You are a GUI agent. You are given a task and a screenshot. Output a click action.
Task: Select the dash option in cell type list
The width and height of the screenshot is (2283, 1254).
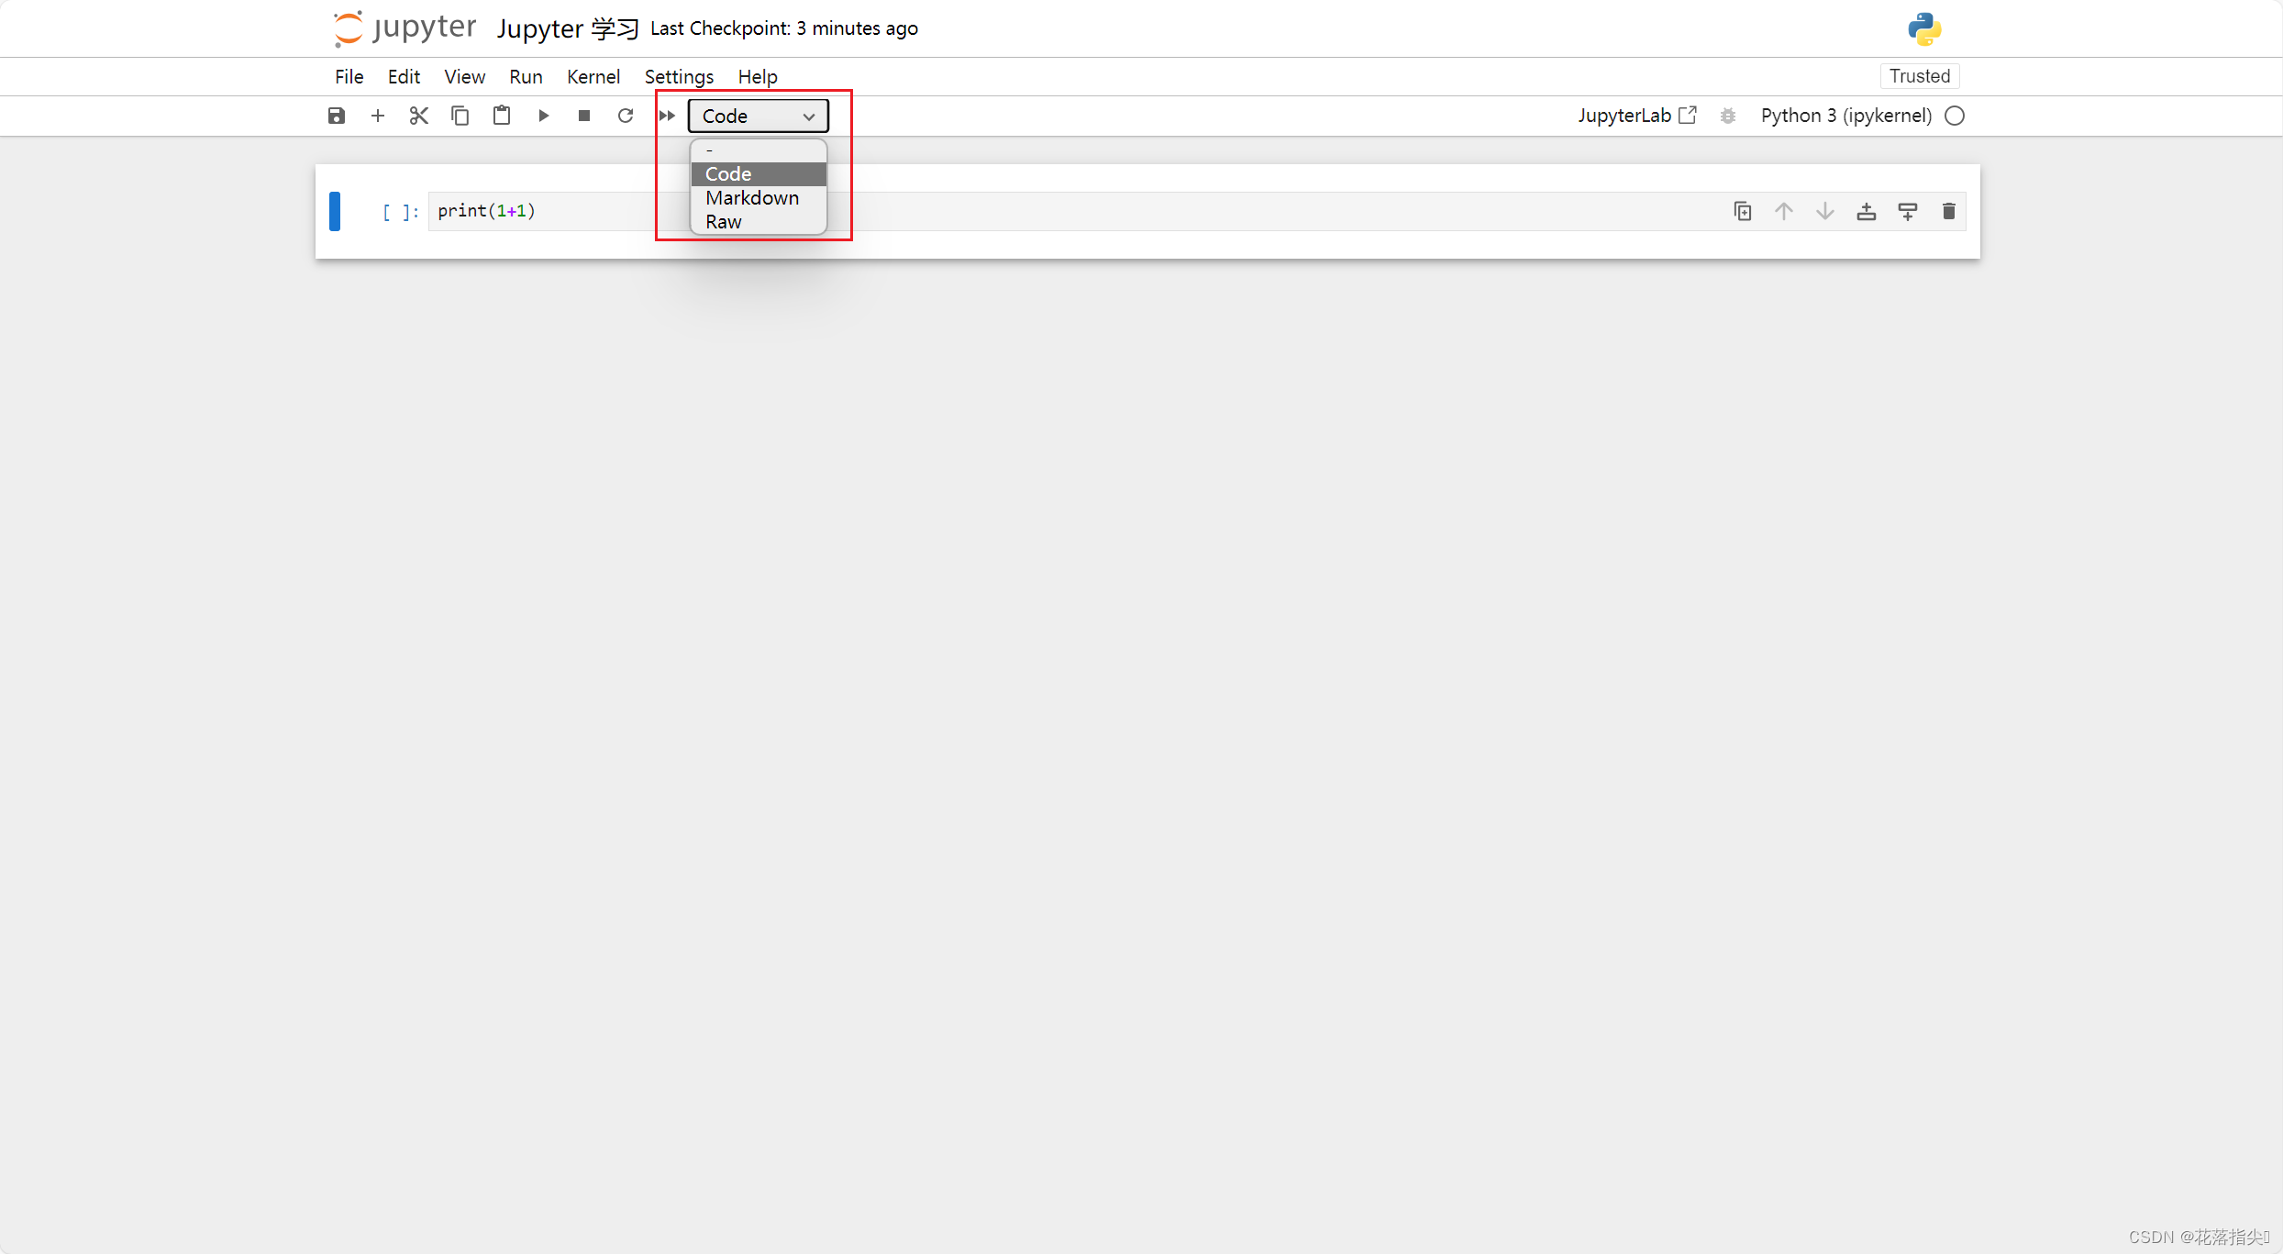pyautogui.click(x=759, y=150)
